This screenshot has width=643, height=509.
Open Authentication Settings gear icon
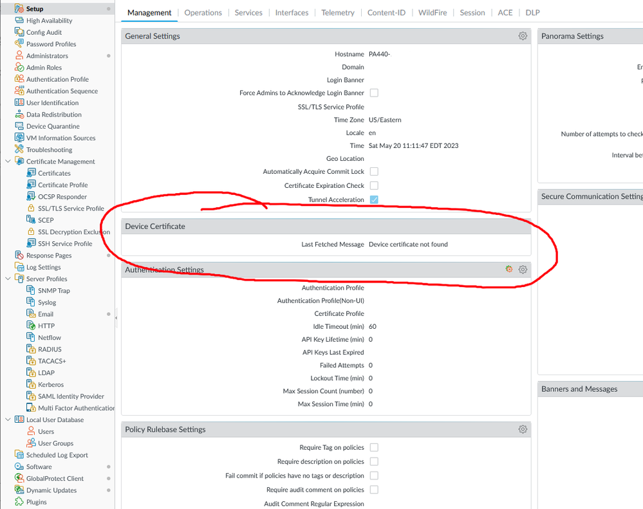(x=523, y=270)
